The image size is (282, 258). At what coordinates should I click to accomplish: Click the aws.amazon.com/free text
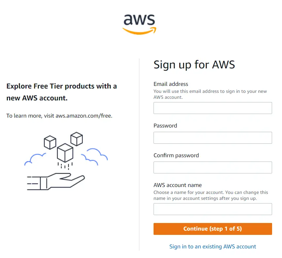pos(84,116)
